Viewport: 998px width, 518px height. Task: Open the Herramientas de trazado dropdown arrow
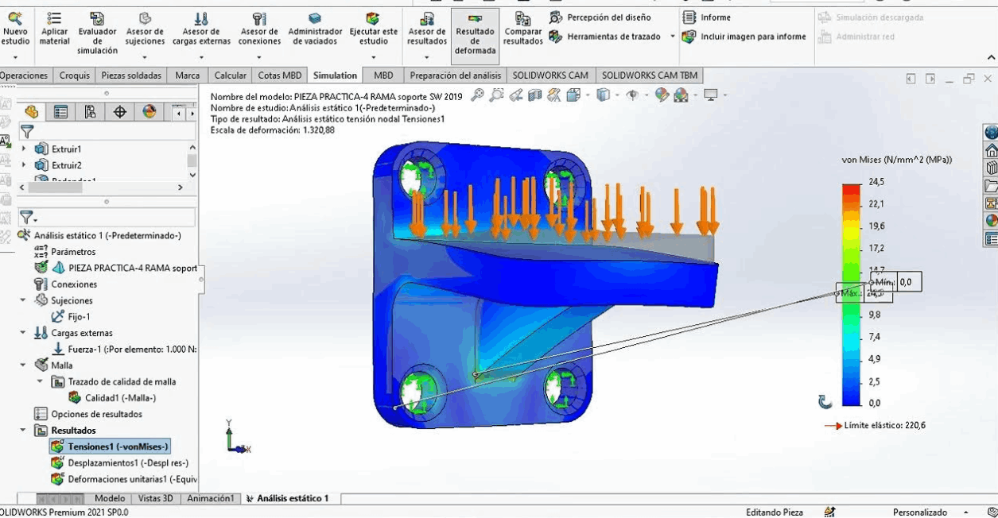(x=672, y=37)
